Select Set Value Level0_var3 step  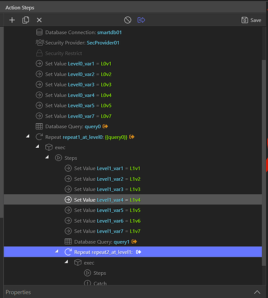73,85
